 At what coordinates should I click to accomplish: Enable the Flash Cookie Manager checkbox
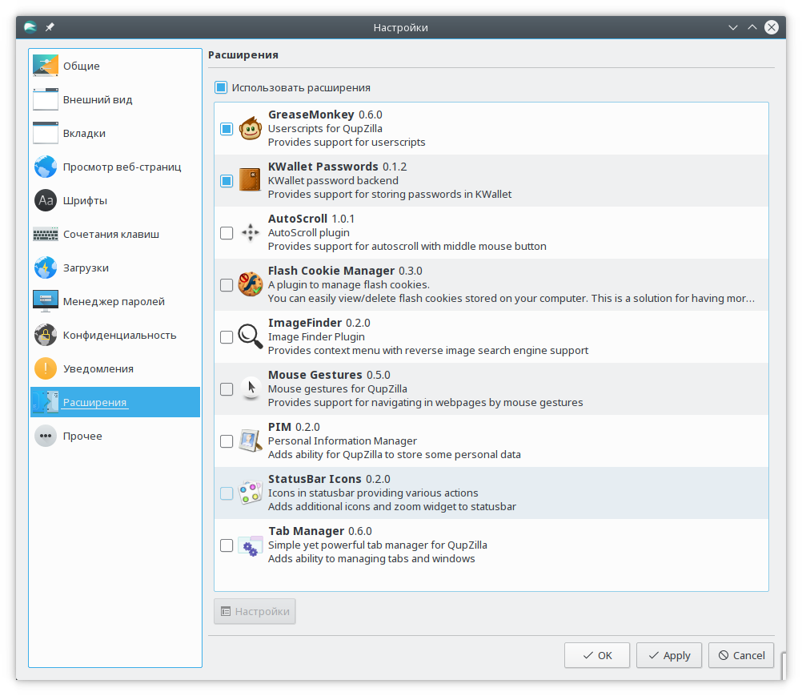point(227,285)
